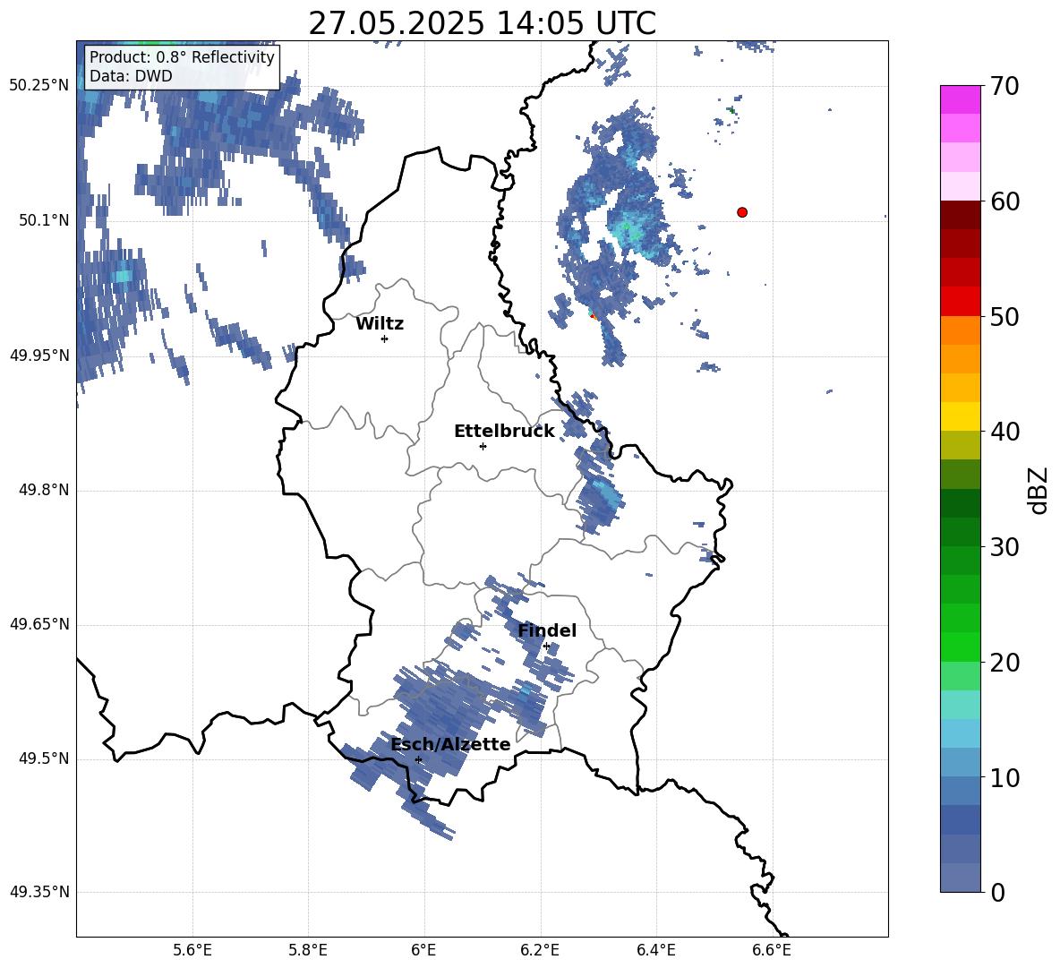Select the Ettelbruck city label

(x=504, y=432)
